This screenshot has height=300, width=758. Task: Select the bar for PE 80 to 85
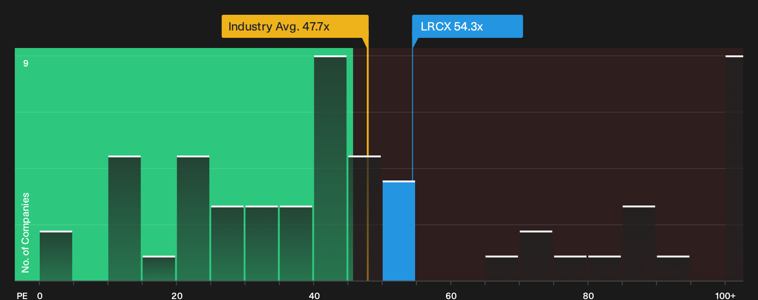[605, 268]
